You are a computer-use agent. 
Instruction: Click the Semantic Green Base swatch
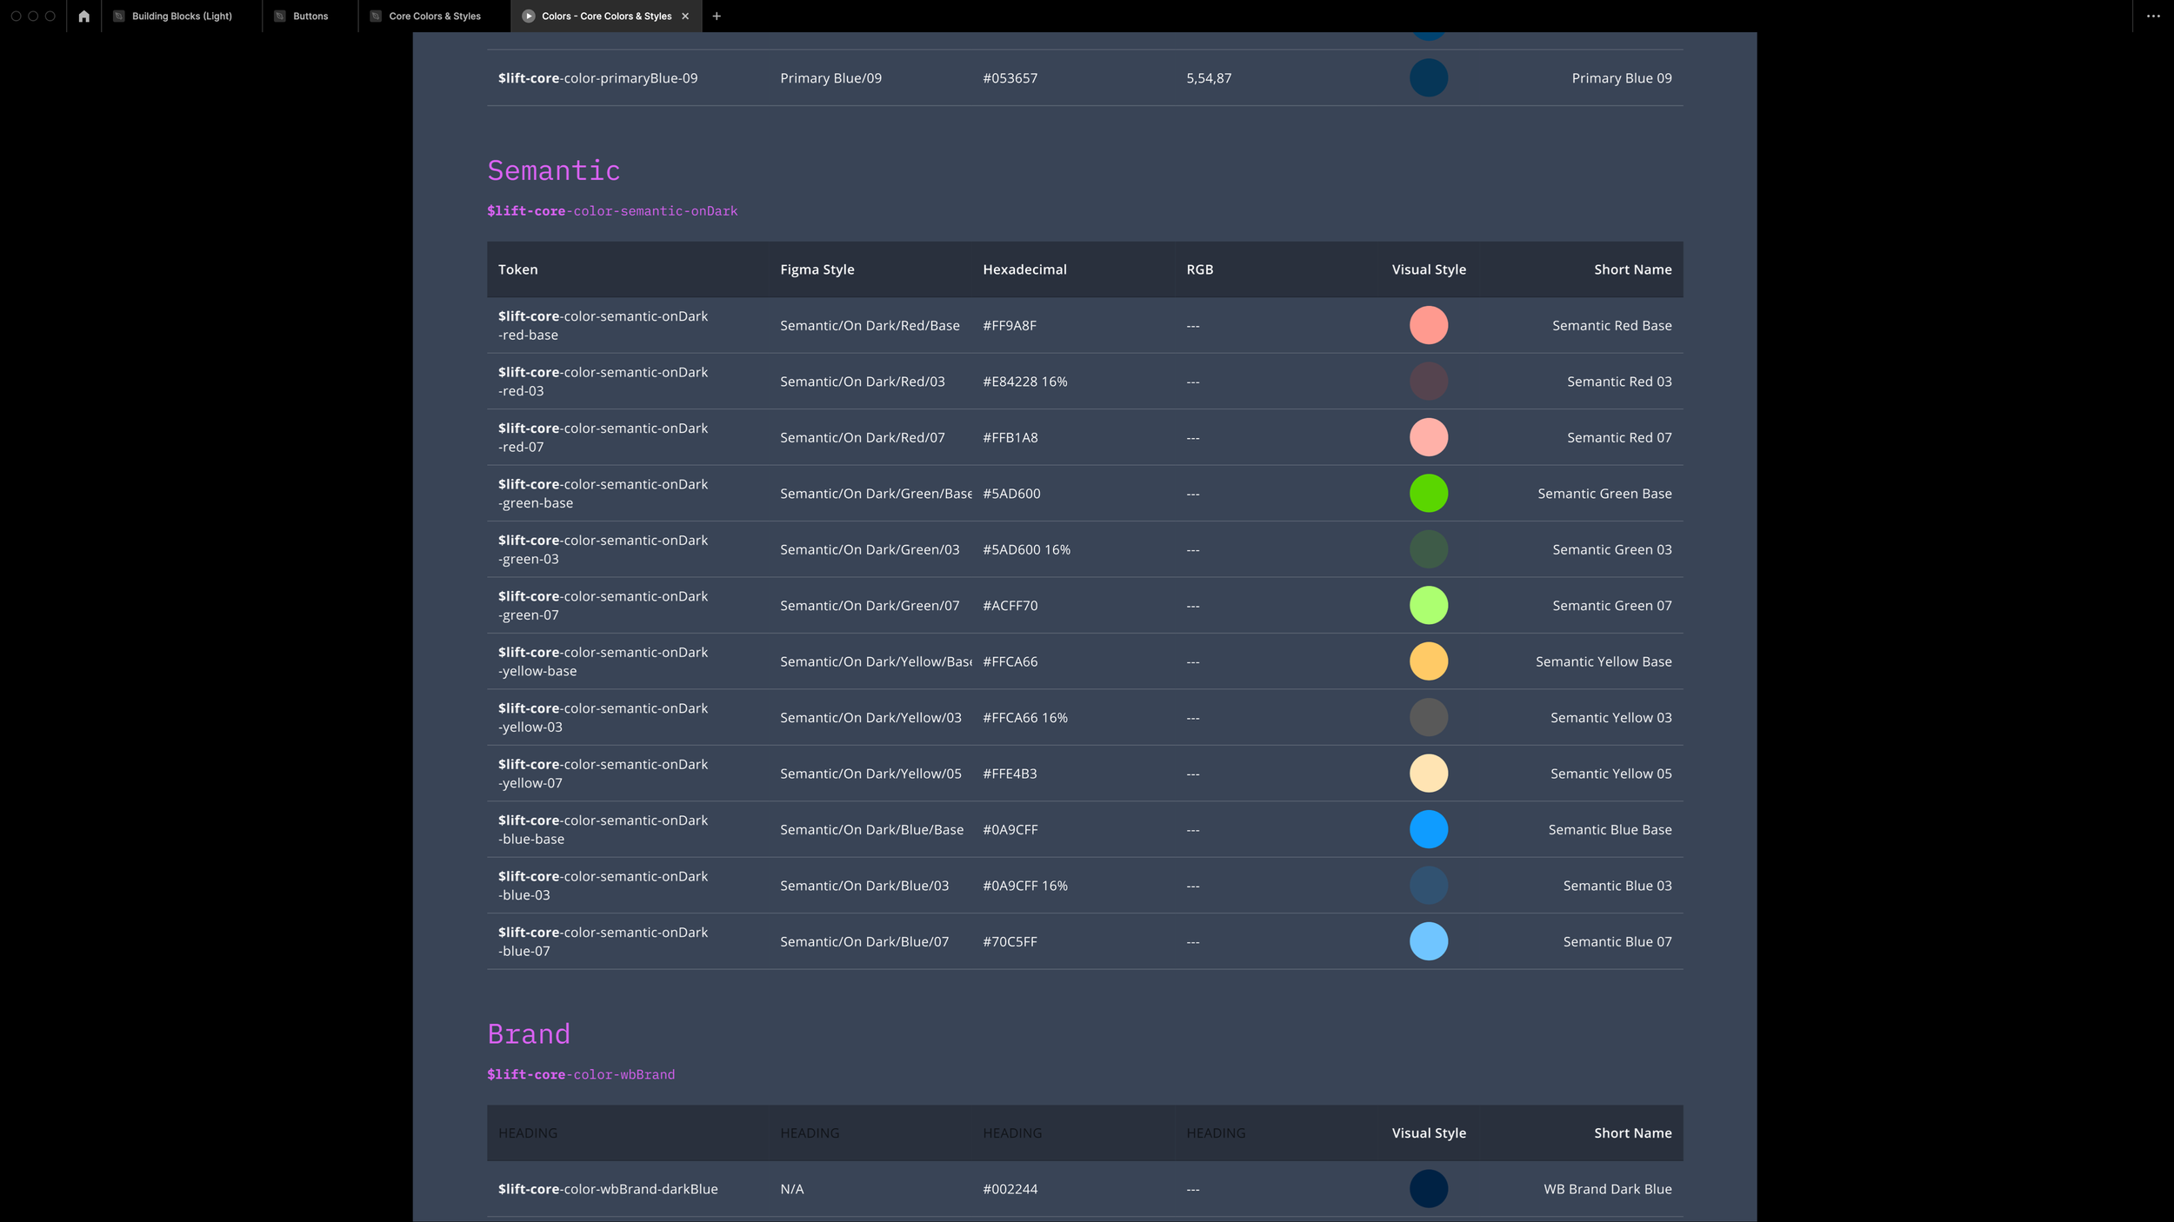(1428, 493)
